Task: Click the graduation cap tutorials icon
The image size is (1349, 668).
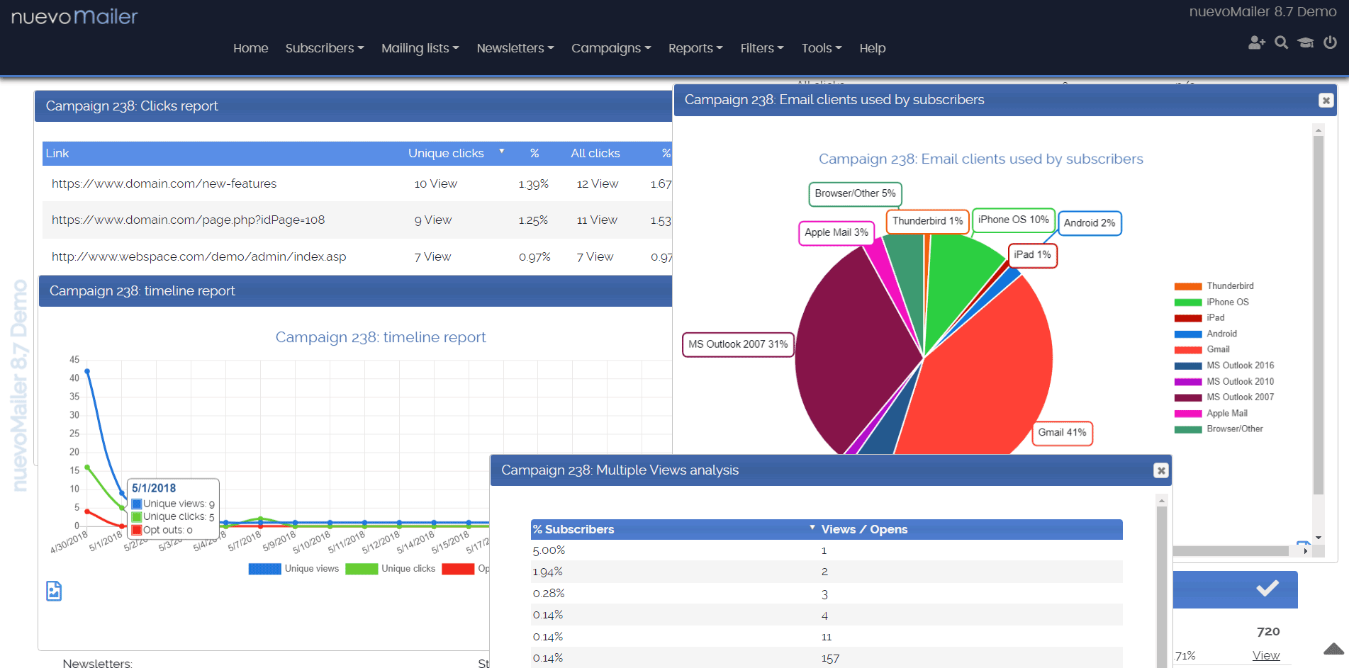Action: [x=1305, y=43]
